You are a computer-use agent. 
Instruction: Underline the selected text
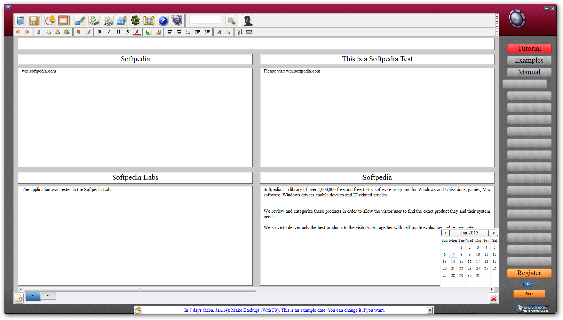coord(118,32)
